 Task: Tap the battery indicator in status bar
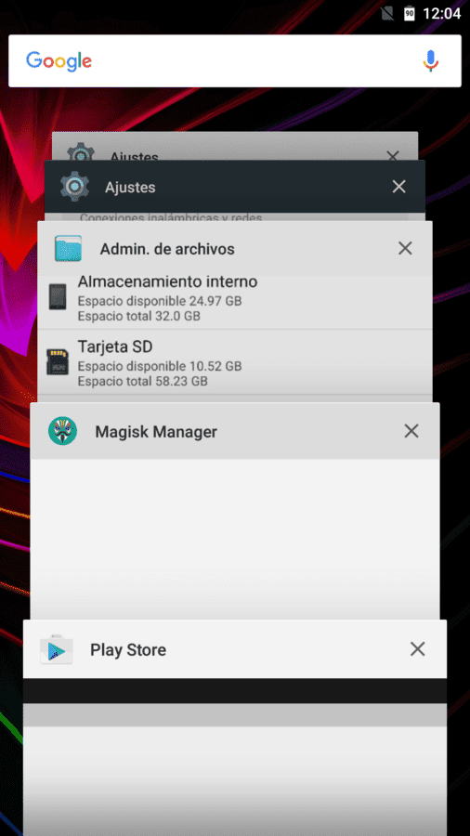[410, 14]
